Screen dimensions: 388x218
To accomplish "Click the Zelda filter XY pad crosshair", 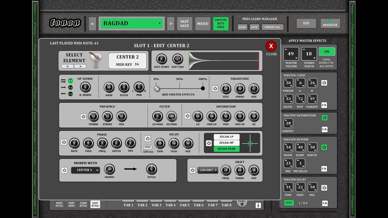I will 250,143.
